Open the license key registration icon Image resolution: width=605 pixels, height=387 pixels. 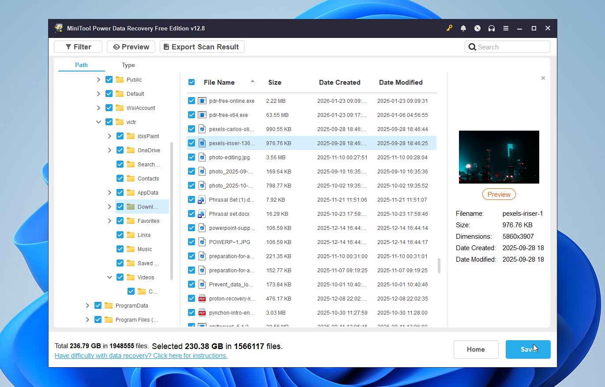click(449, 28)
